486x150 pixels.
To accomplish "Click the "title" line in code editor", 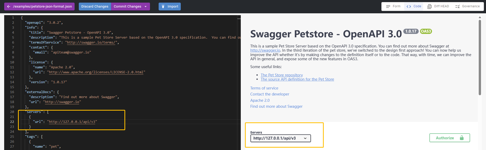I will (71, 33).
